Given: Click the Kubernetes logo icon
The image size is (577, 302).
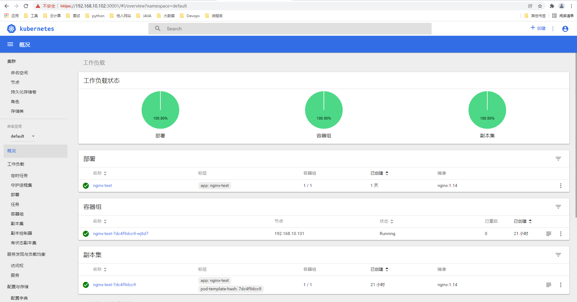Looking at the screenshot, I should (x=11, y=29).
